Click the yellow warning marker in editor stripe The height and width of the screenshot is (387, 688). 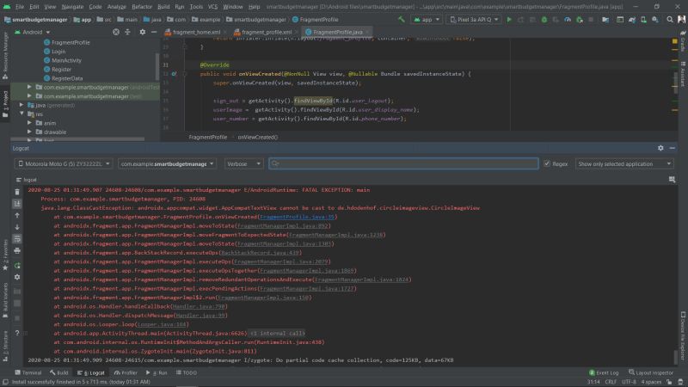[675, 40]
